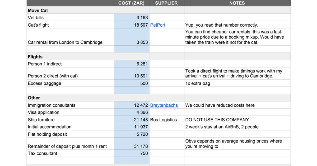Image resolution: width=317 pixels, height=166 pixels.
Task: Click the note about average housing prices
Action: coord(234,144)
